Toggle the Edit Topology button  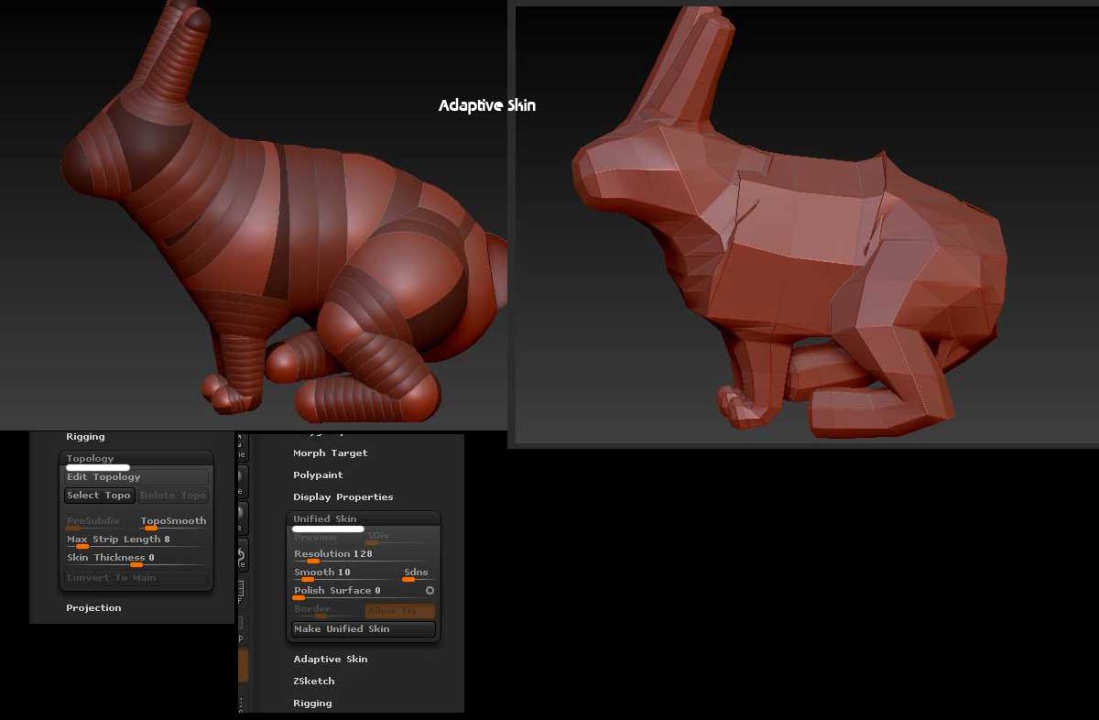[136, 477]
